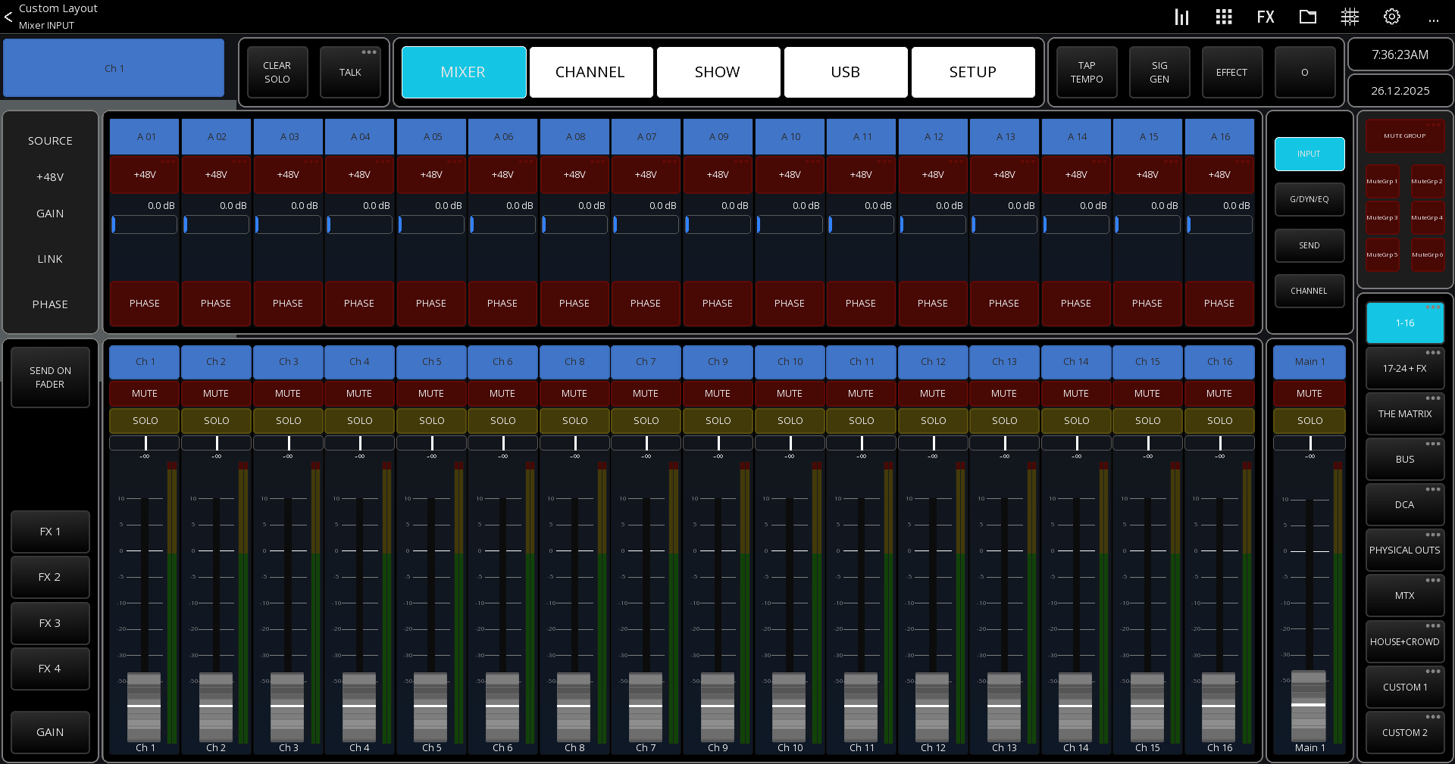Open the SIG GEN button

click(x=1159, y=72)
